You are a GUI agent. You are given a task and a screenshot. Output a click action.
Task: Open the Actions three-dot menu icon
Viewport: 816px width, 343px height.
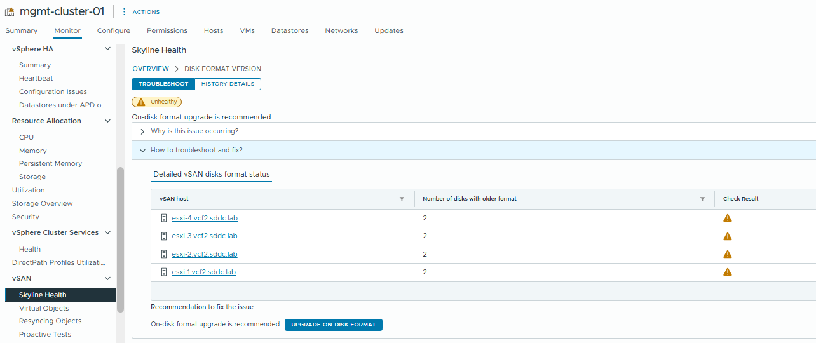(124, 12)
